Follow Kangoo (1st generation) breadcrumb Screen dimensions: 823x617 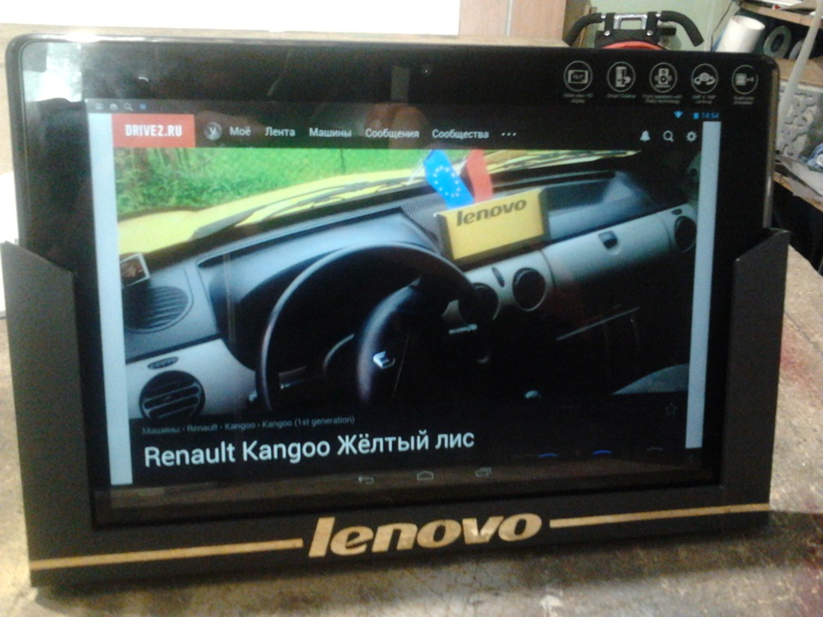pos(309,422)
